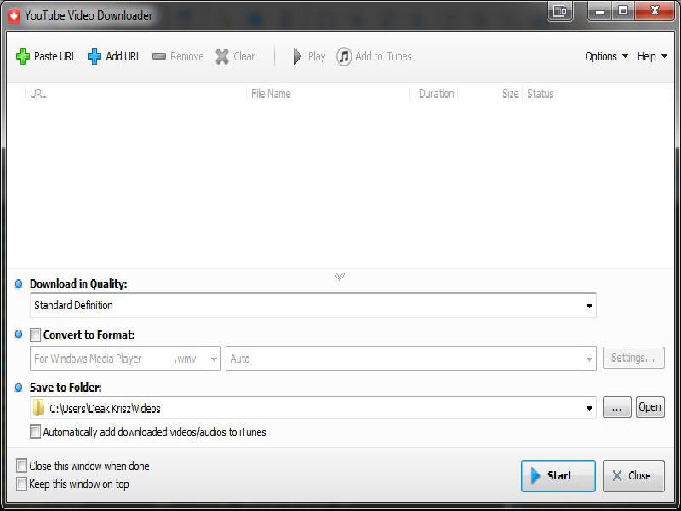This screenshot has width=681, height=511.
Task: Click the Settings... button
Action: pyautogui.click(x=633, y=358)
